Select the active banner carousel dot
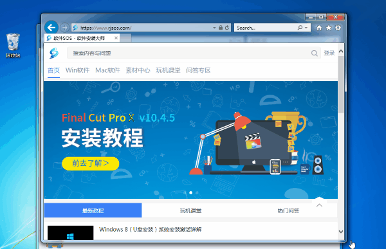This screenshot has width=386, height=249. [191, 192]
